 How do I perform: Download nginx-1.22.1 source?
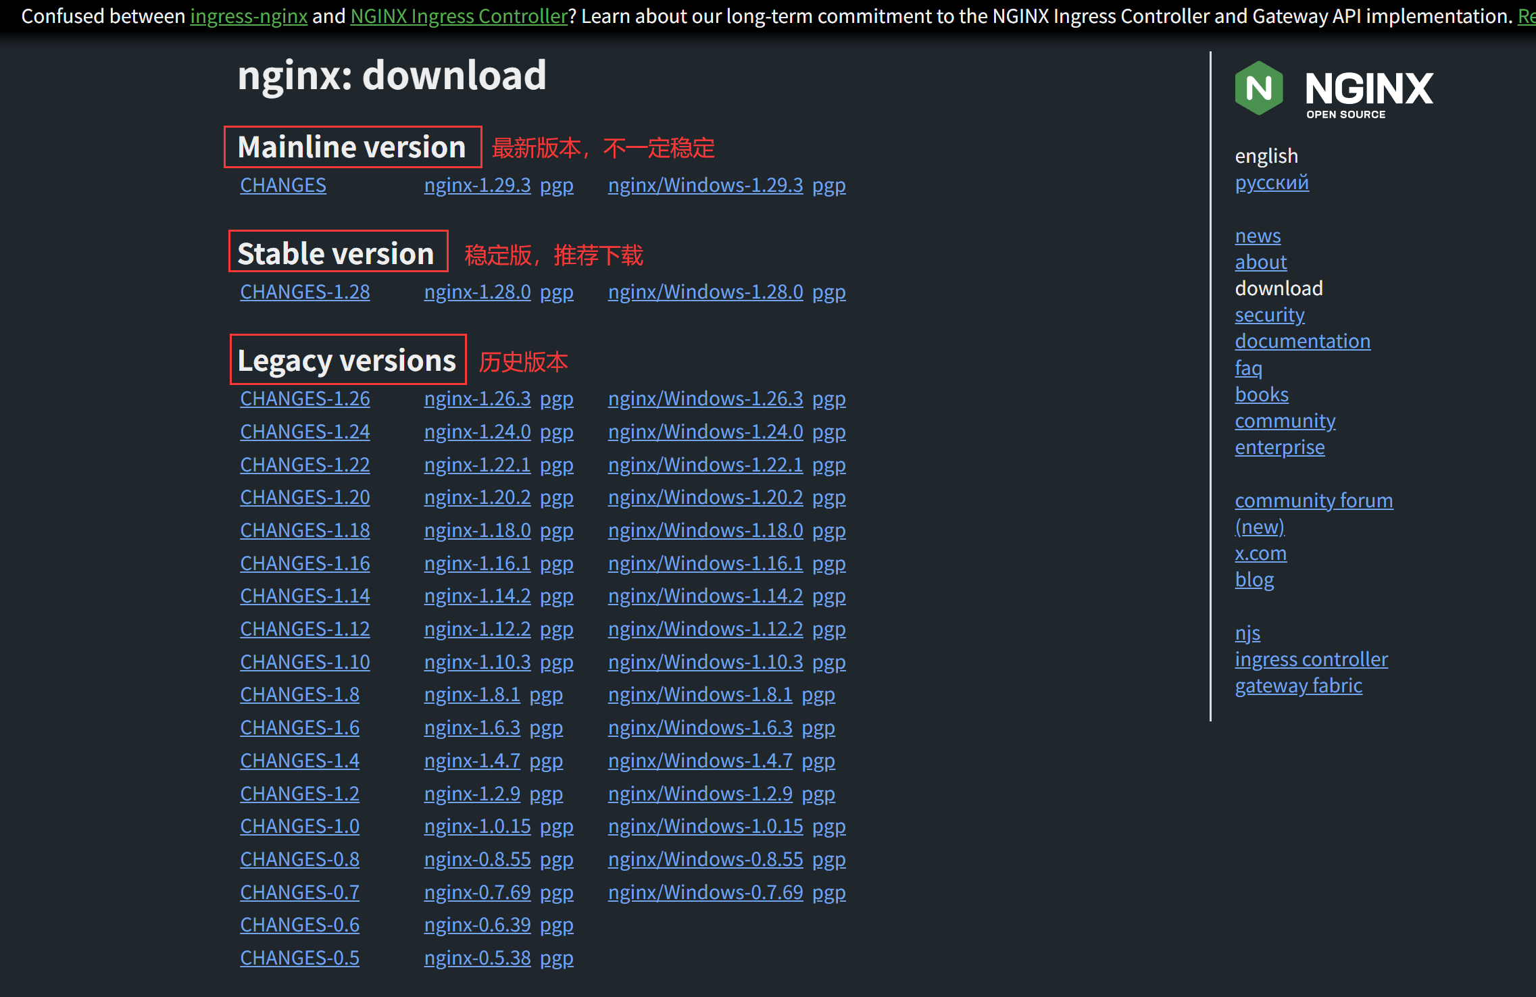[x=477, y=465]
